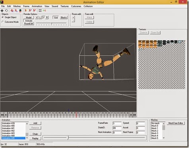Viewport: 189px width, 148px height.
Task: Click the green and red 1+2 toolbar icon
Action: [x=44, y=11]
